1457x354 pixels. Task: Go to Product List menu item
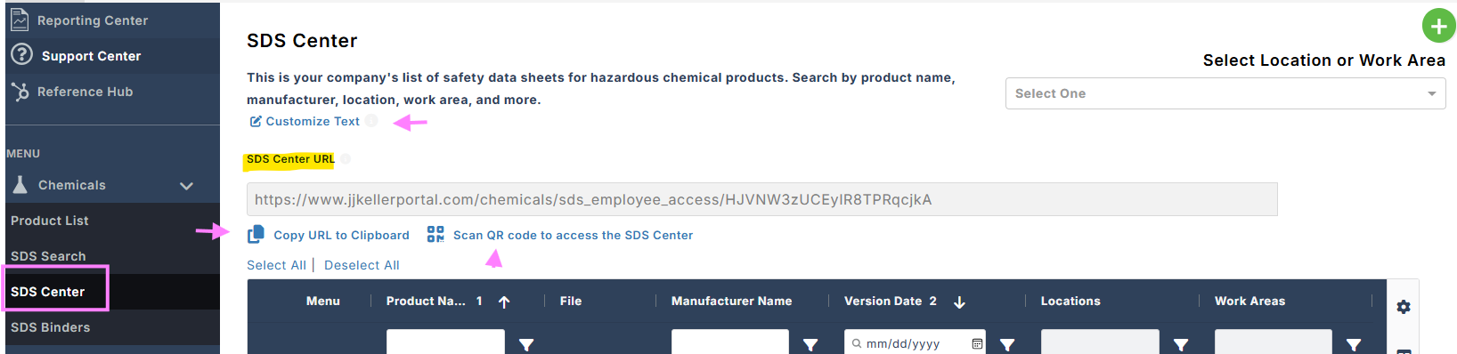tap(50, 221)
